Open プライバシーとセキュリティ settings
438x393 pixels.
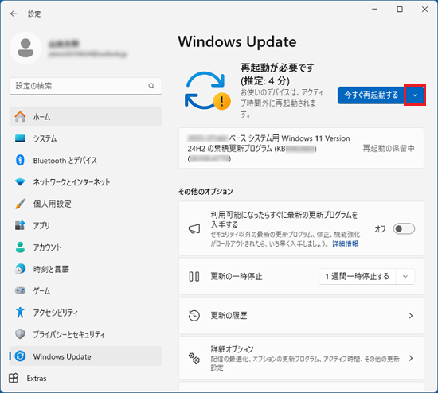pyautogui.click(x=86, y=334)
